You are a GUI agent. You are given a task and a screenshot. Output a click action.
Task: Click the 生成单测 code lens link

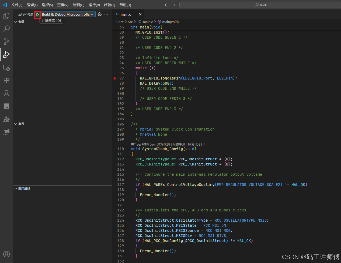pos(179,145)
